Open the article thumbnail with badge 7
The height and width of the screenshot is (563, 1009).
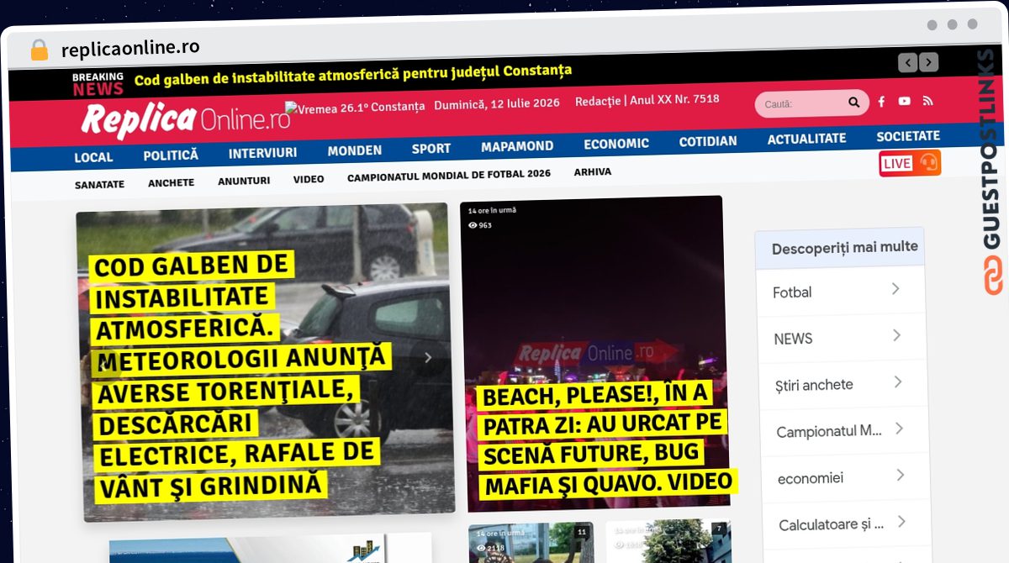668,541
